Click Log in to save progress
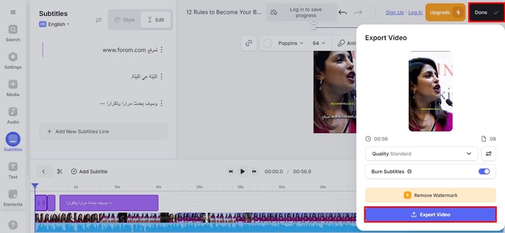Viewport: 505px width, 233px height. tap(301, 12)
